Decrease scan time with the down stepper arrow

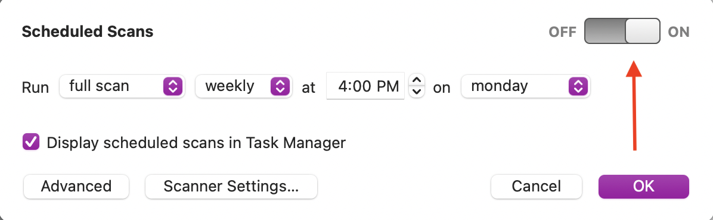(417, 92)
